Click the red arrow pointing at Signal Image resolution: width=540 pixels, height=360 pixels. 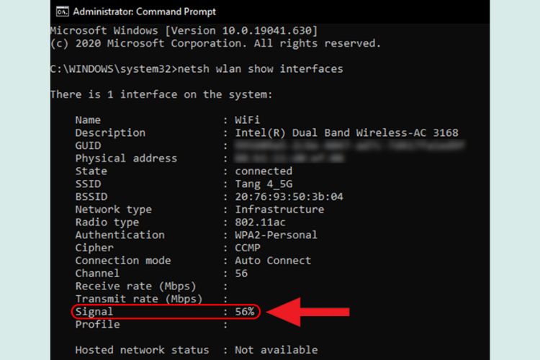click(308, 312)
